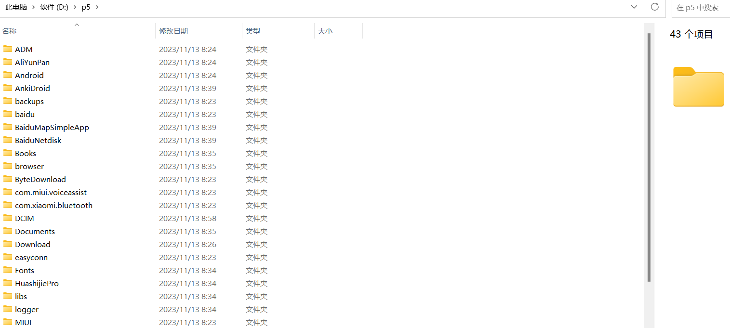Select the folder name BaiduMapSimpleApp
This screenshot has height=328, width=730.
click(x=52, y=127)
